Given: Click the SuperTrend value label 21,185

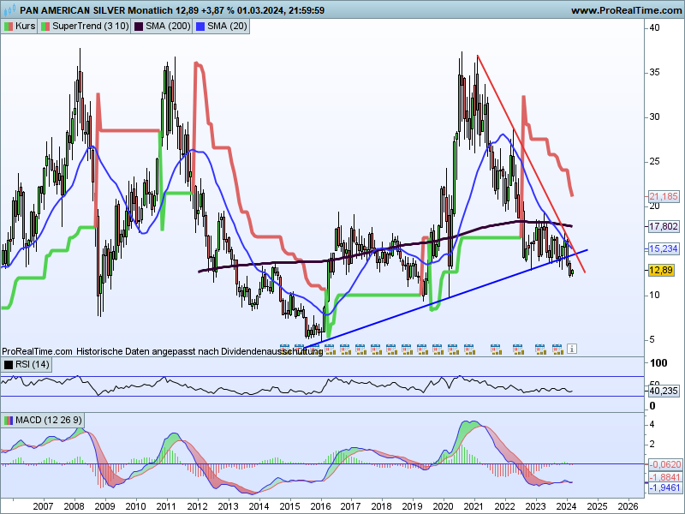Looking at the screenshot, I should pos(663,197).
